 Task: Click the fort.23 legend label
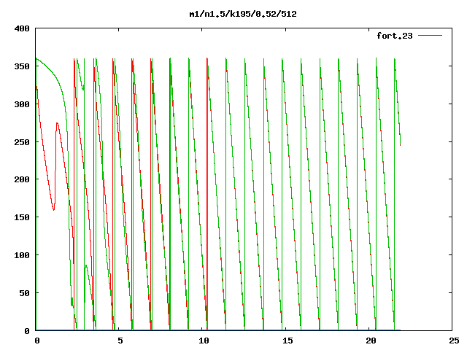tap(395, 36)
